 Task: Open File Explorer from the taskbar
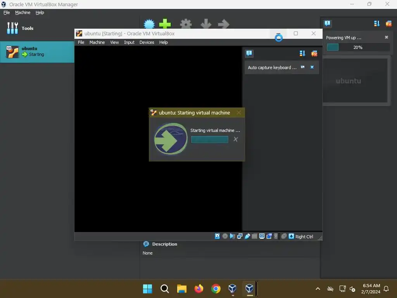[181, 288]
